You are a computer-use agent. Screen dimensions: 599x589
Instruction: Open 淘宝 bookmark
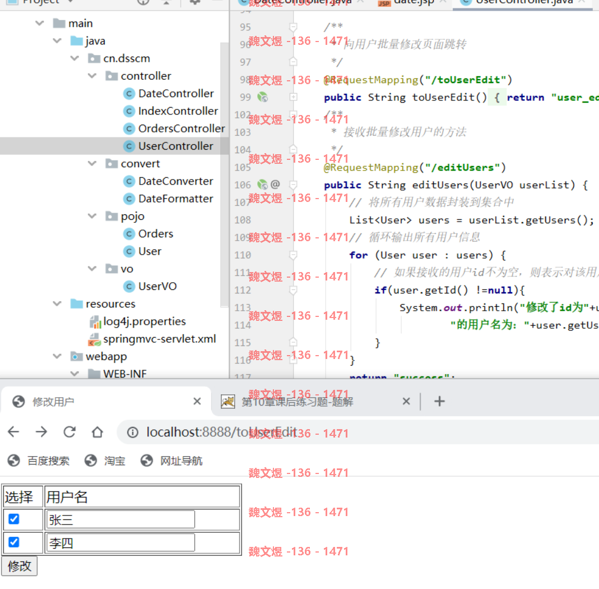pyautogui.click(x=105, y=461)
